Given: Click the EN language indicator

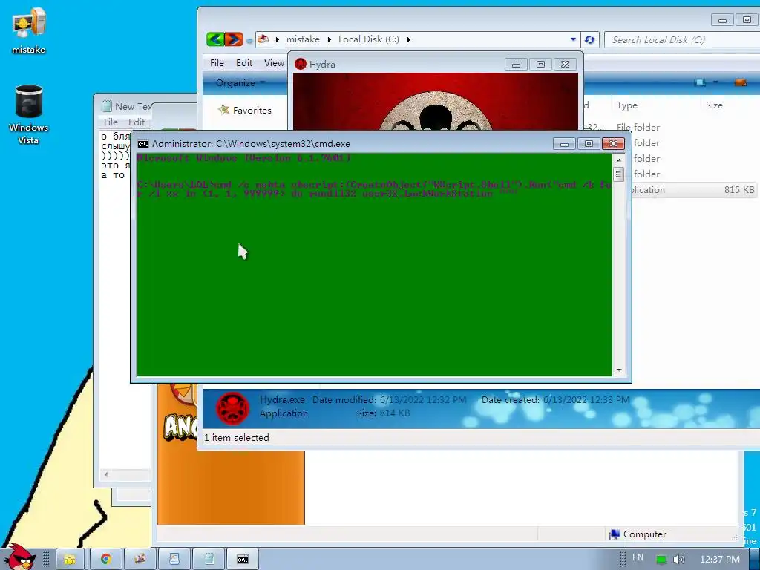Looking at the screenshot, I should (x=638, y=557).
